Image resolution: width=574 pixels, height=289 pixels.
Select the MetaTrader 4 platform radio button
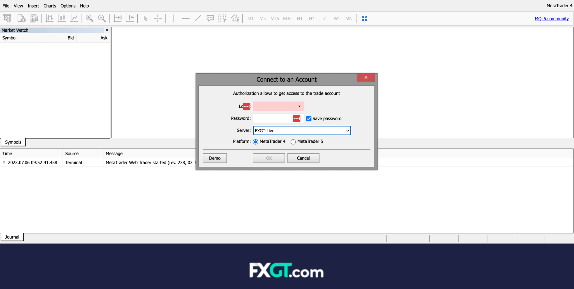pyautogui.click(x=255, y=142)
